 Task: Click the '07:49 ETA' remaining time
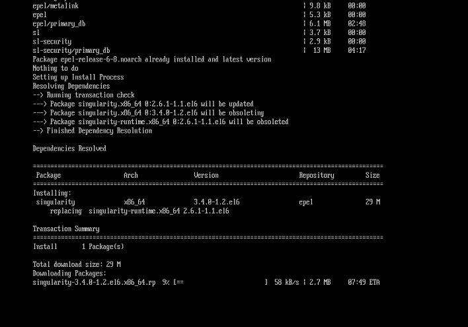coord(364,283)
